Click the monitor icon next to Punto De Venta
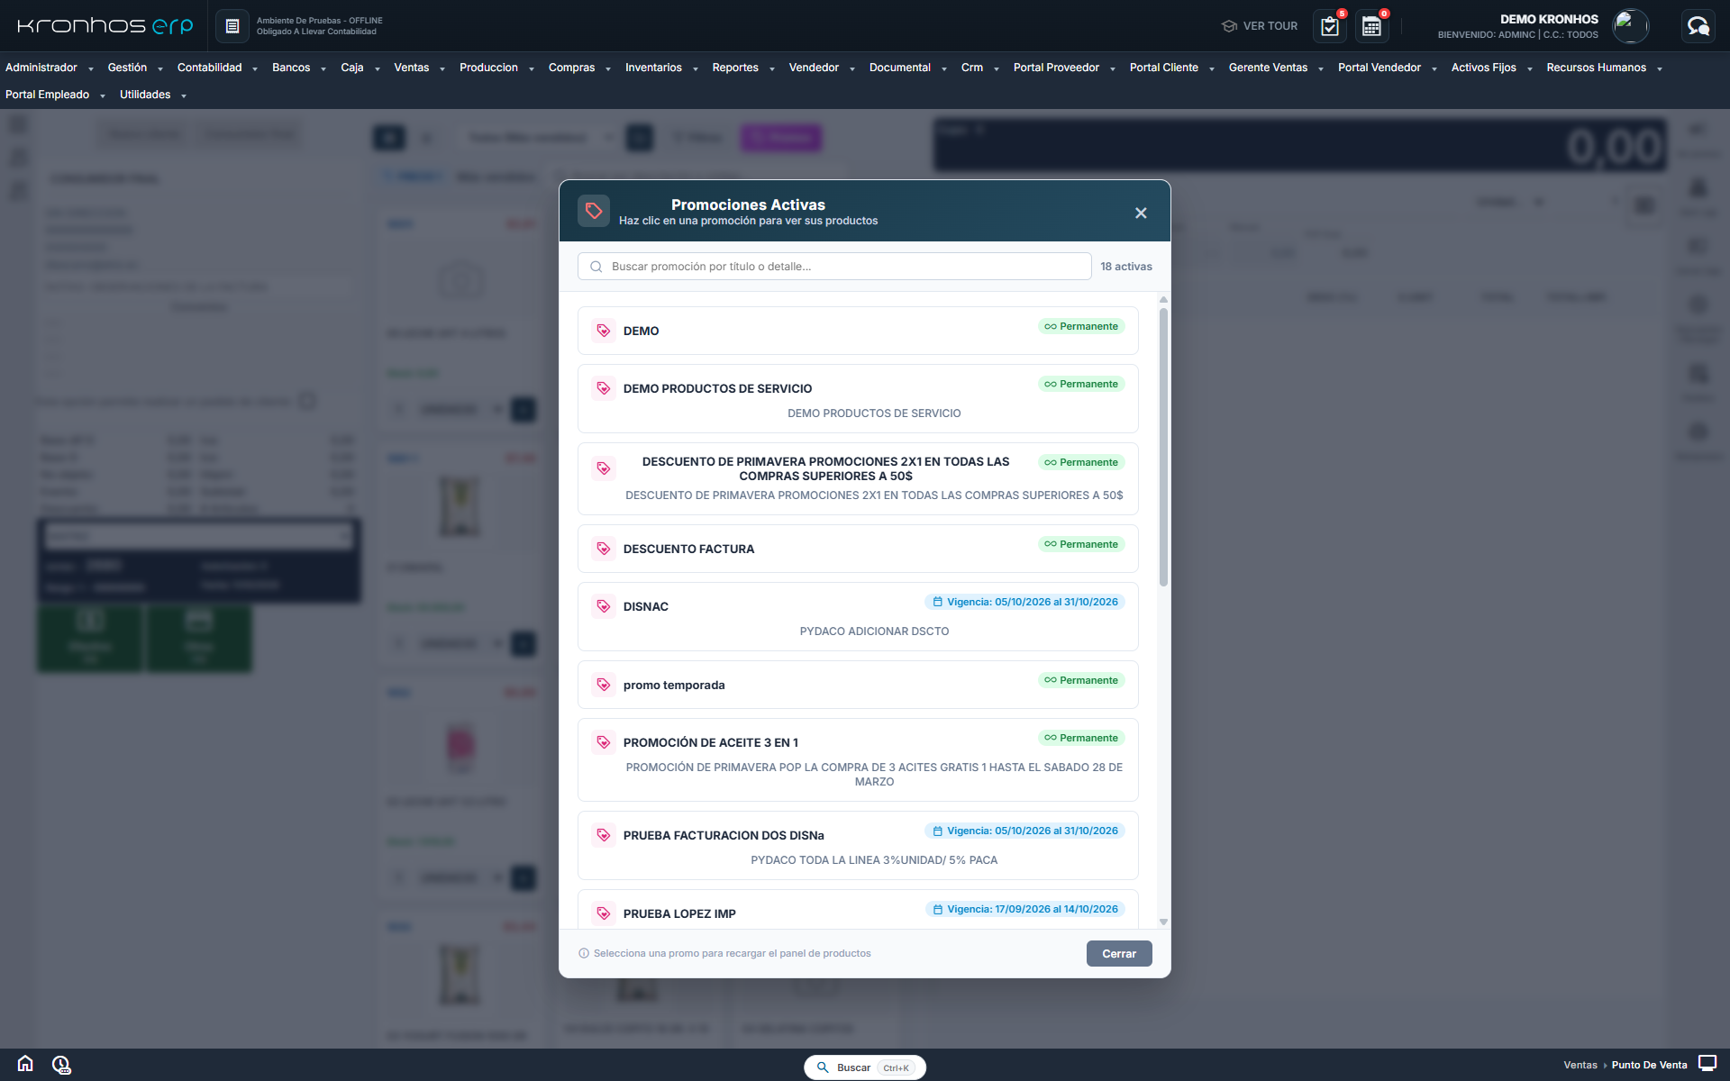This screenshot has height=1081, width=1730. [1707, 1064]
